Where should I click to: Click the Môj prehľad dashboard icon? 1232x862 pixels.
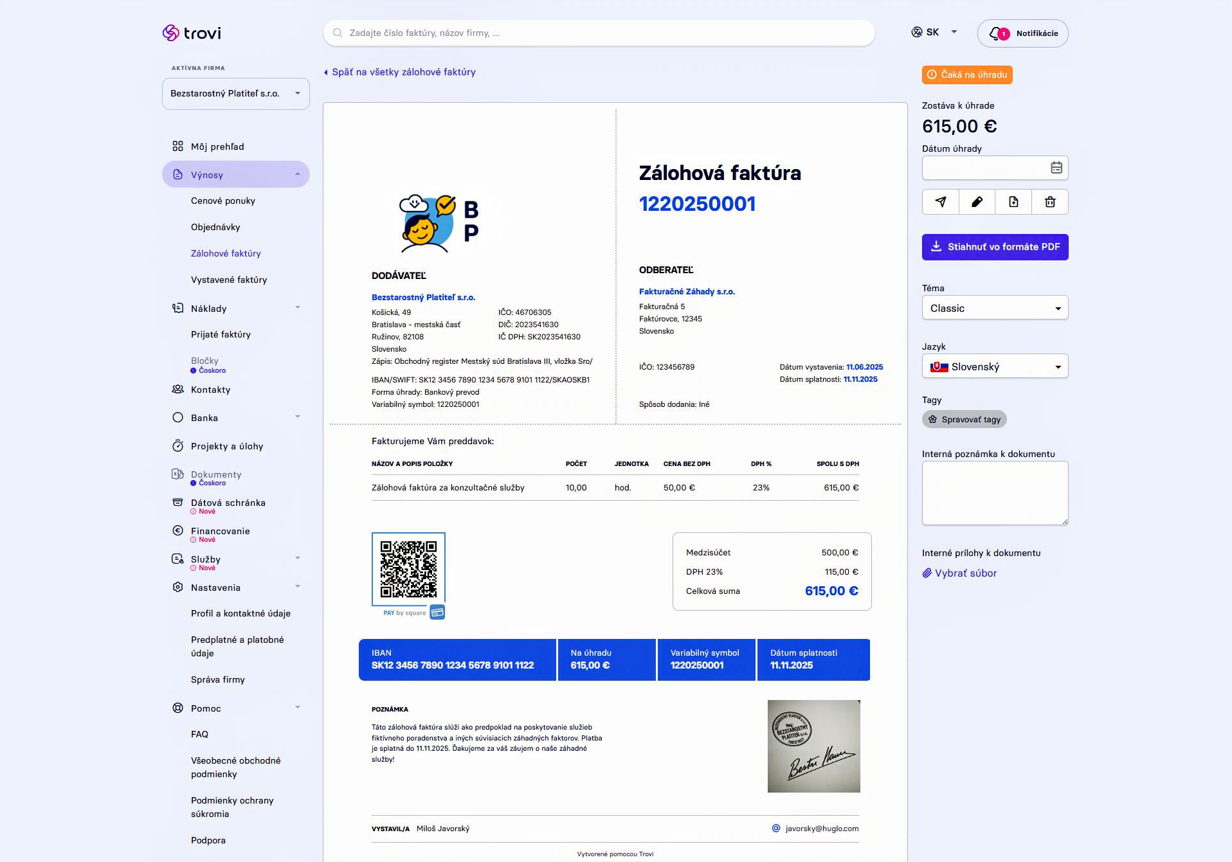[x=178, y=147]
